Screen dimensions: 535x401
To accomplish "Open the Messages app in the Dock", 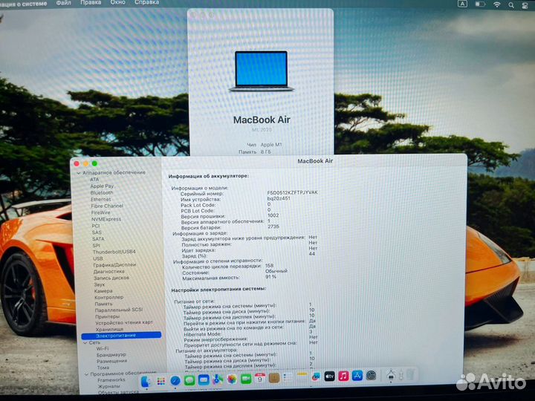I will [189, 380].
